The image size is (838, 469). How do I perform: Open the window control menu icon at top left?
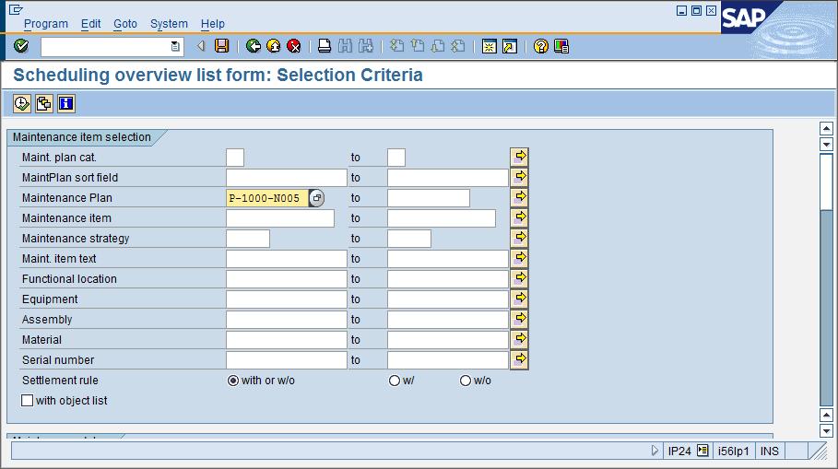(x=16, y=9)
